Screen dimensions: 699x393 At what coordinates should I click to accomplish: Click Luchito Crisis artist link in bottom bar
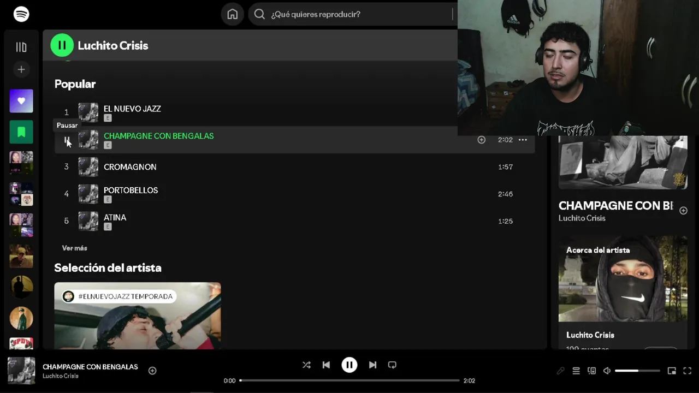(61, 376)
